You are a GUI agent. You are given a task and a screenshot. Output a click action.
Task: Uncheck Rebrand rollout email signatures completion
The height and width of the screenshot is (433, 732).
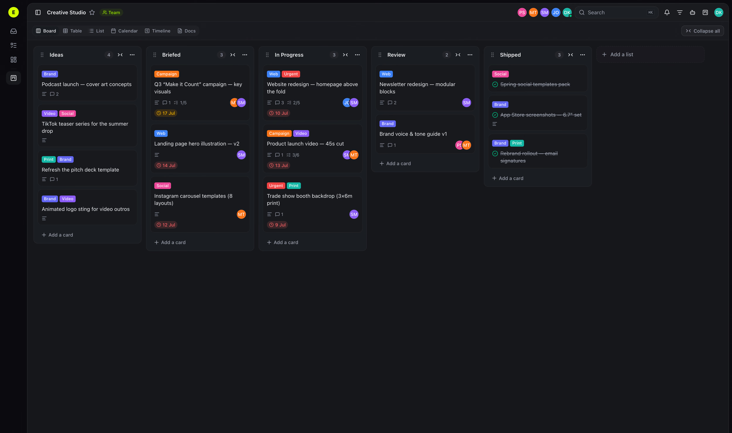click(x=495, y=153)
